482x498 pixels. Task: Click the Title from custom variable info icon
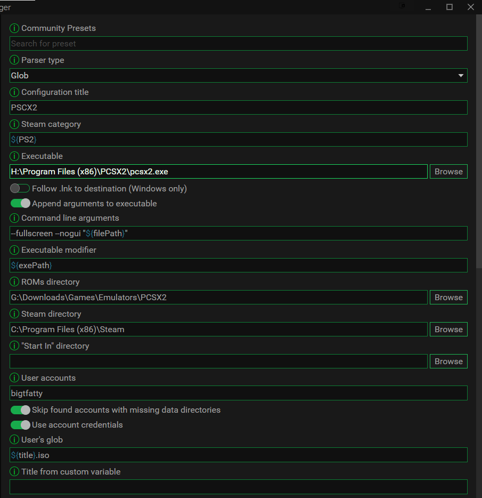(x=13, y=472)
